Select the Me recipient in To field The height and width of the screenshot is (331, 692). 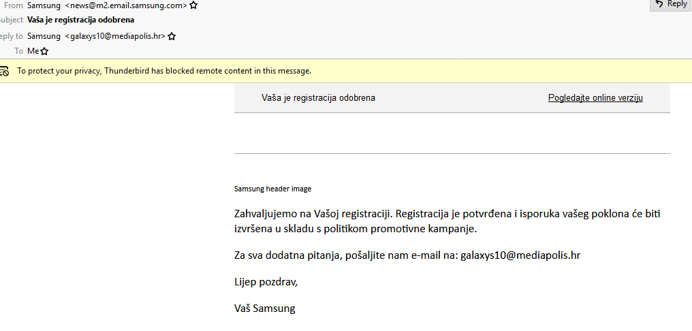pos(33,51)
